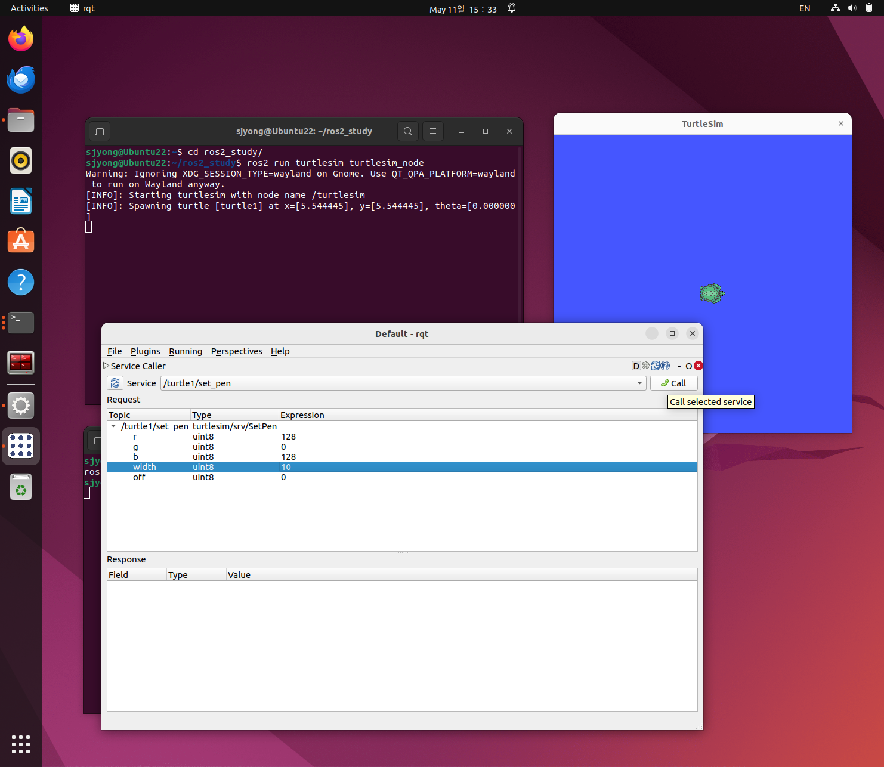
Task: Open Ubuntu Software from the dock
Action: click(x=21, y=242)
